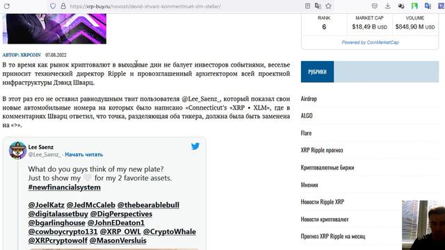Open @JoelKatz mention
The height and width of the screenshot is (250, 445).
click(47, 205)
